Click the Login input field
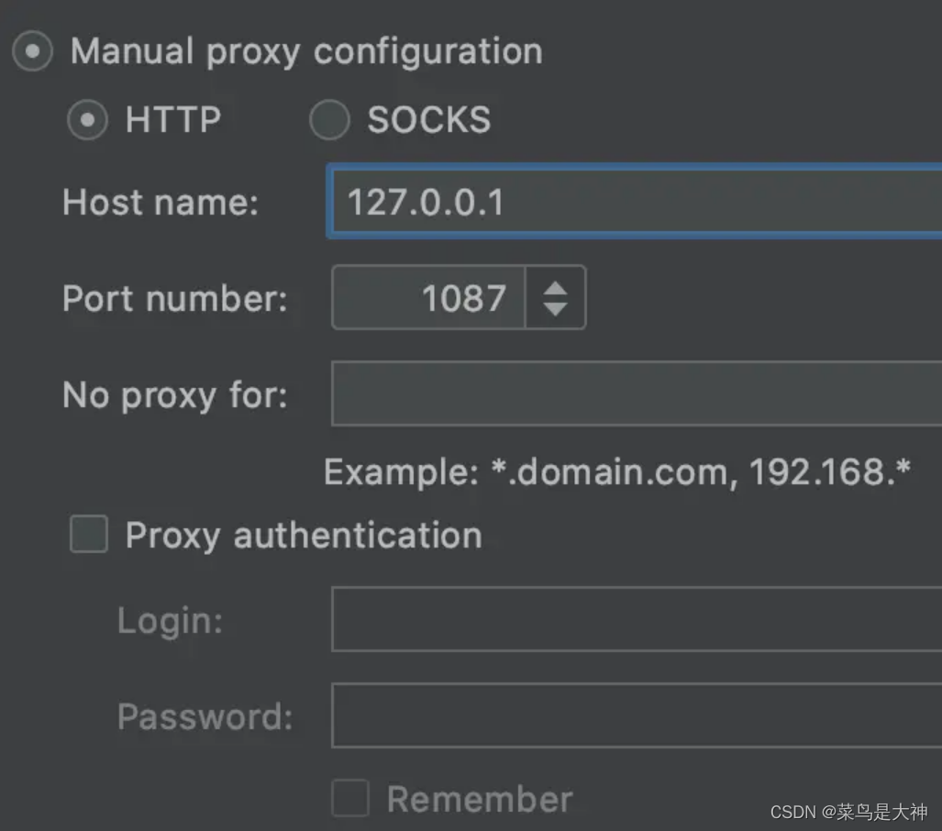 (x=633, y=620)
